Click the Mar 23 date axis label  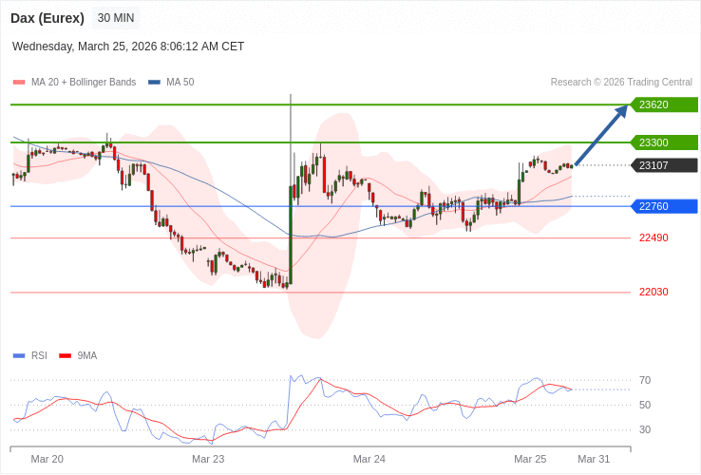click(x=208, y=459)
